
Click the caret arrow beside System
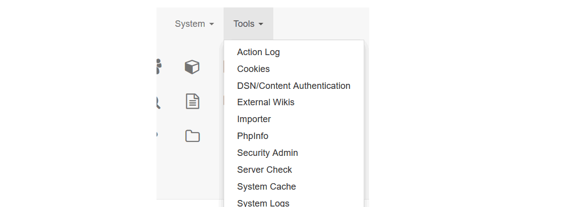coord(212,24)
